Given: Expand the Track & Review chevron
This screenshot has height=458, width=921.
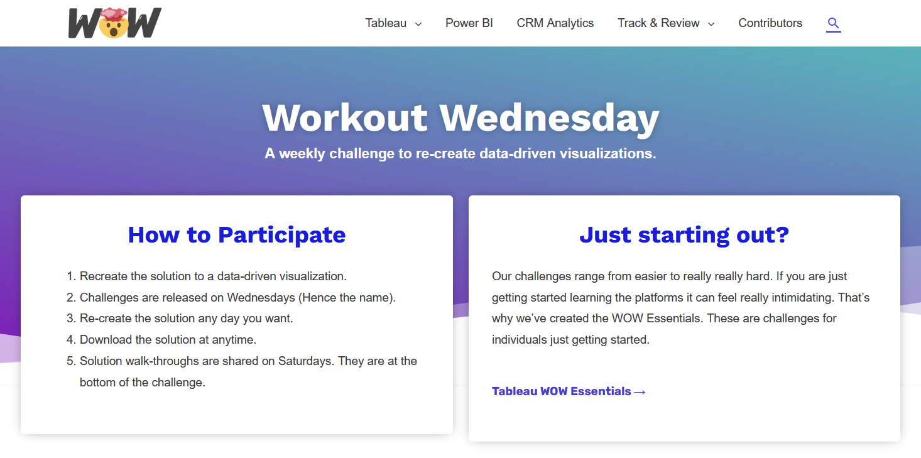Looking at the screenshot, I should coord(711,24).
